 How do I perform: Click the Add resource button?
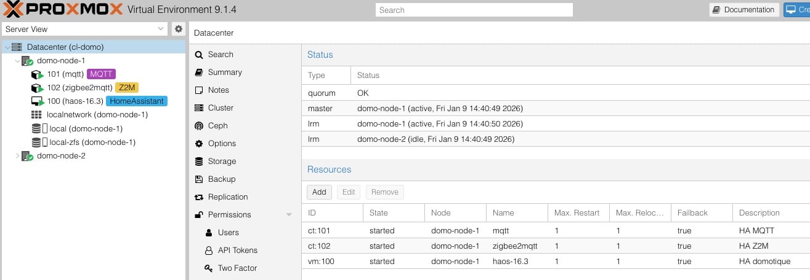point(319,192)
